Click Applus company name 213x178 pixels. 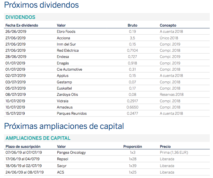point(63,76)
